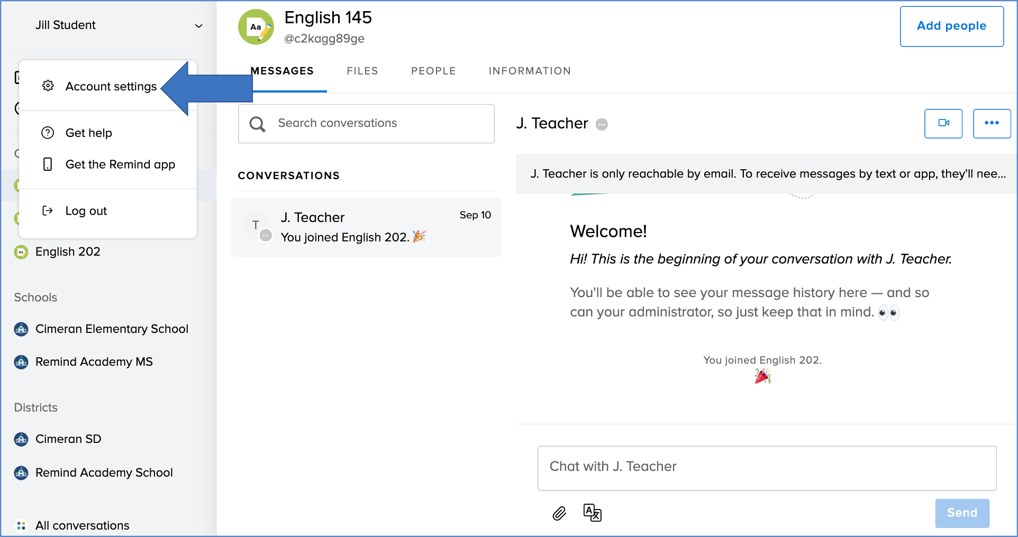Click the Chat with J. Teacher field
The height and width of the screenshot is (537, 1018).
click(x=767, y=468)
